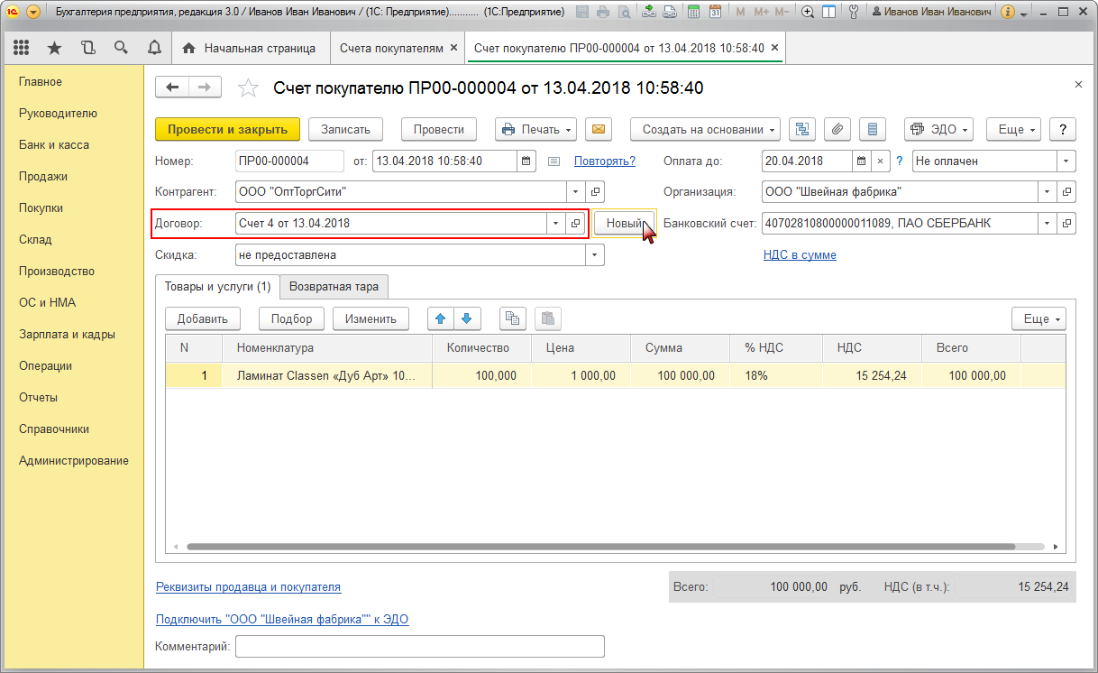This screenshot has width=1098, height=673.
Task: Add document to favorites with star
Action: click(x=248, y=88)
